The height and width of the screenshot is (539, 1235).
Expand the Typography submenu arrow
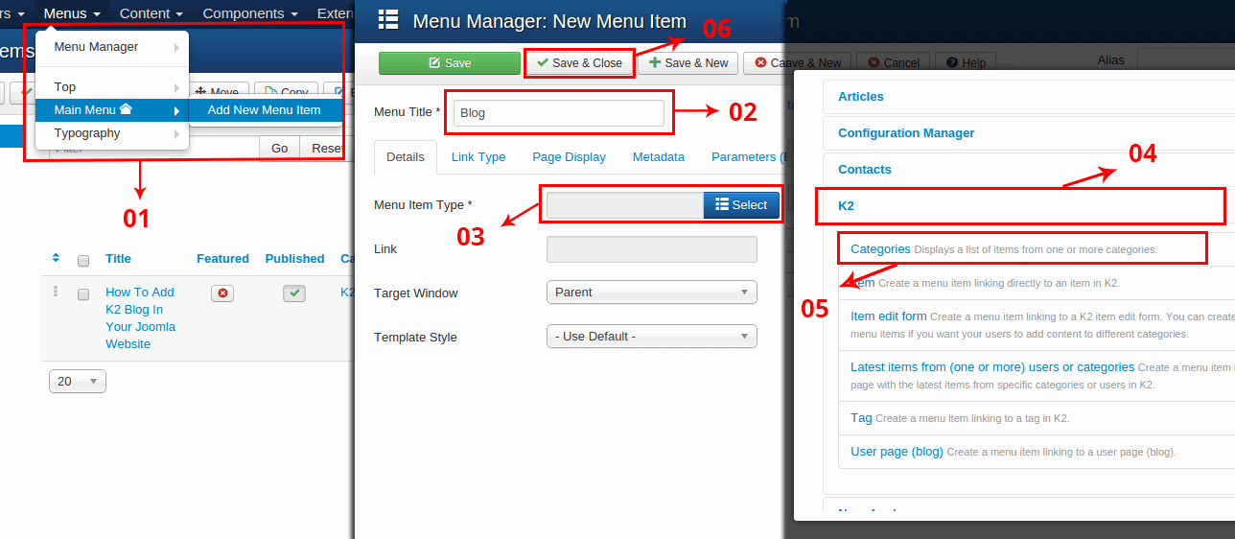coord(176,134)
